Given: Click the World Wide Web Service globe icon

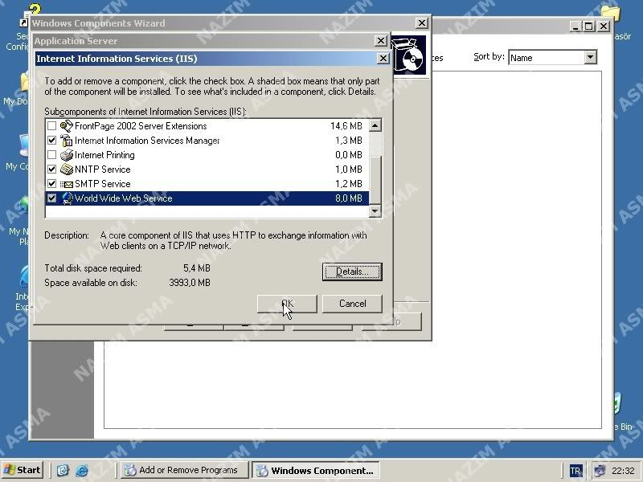Looking at the screenshot, I should pyautogui.click(x=67, y=198).
